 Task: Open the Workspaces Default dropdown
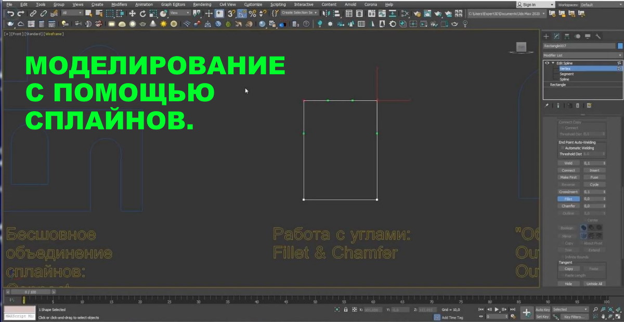(x=601, y=4)
